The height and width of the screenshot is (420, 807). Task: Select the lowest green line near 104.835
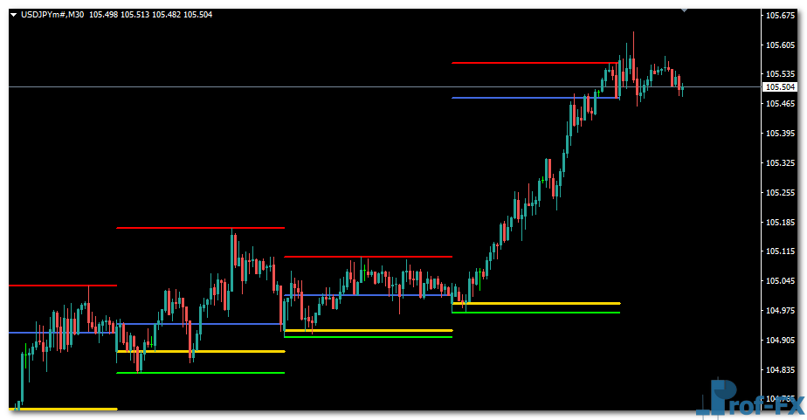point(201,373)
